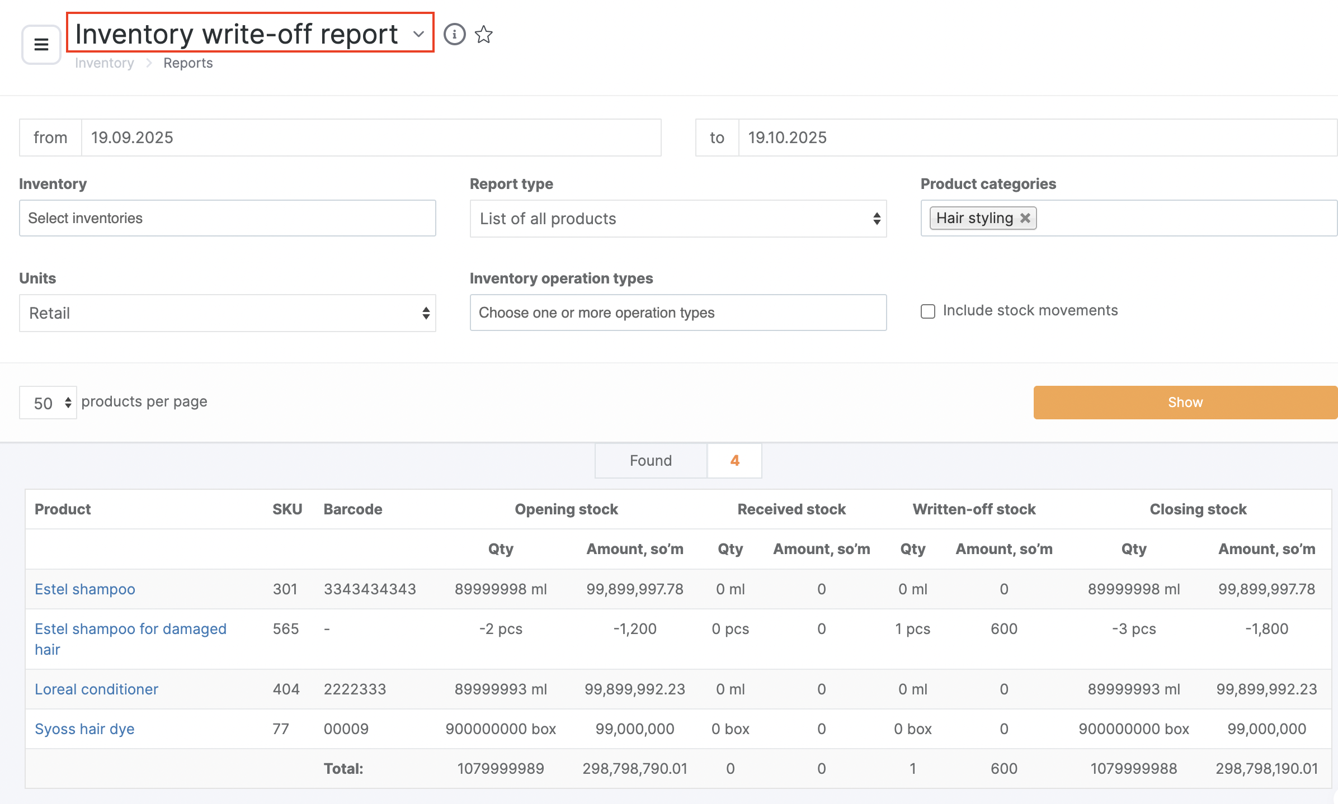Enable Include stock movements checkbox
The width and height of the screenshot is (1338, 804).
[x=928, y=311]
